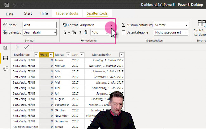Open the Monat column filter dropdown
This screenshot has height=129, width=206.
pos(68,55)
